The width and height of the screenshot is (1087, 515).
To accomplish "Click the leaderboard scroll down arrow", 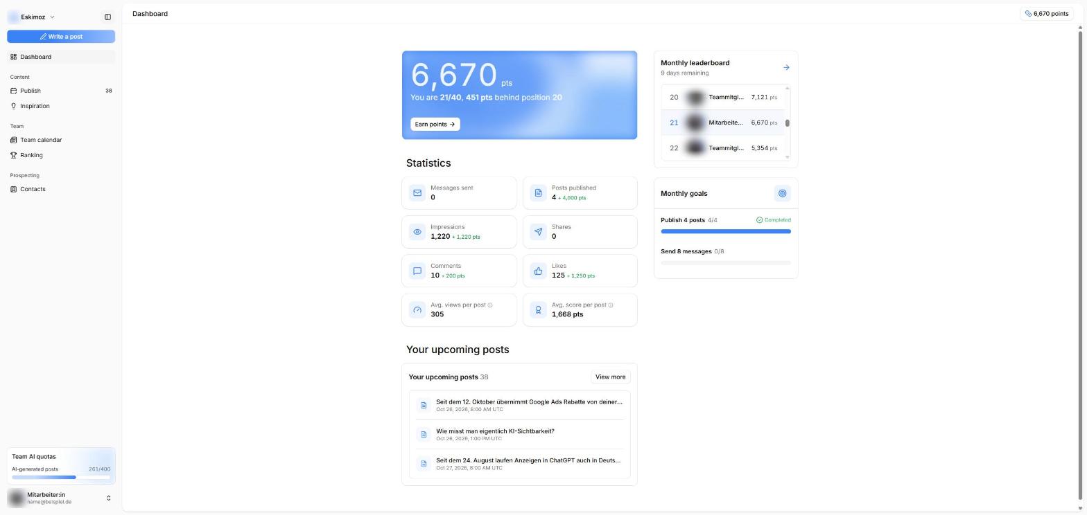I will click(788, 157).
